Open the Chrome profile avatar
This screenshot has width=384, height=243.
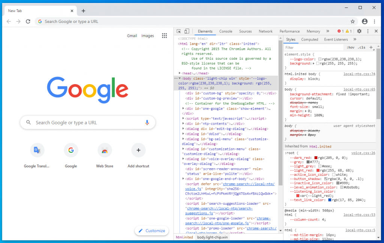(x=364, y=21)
